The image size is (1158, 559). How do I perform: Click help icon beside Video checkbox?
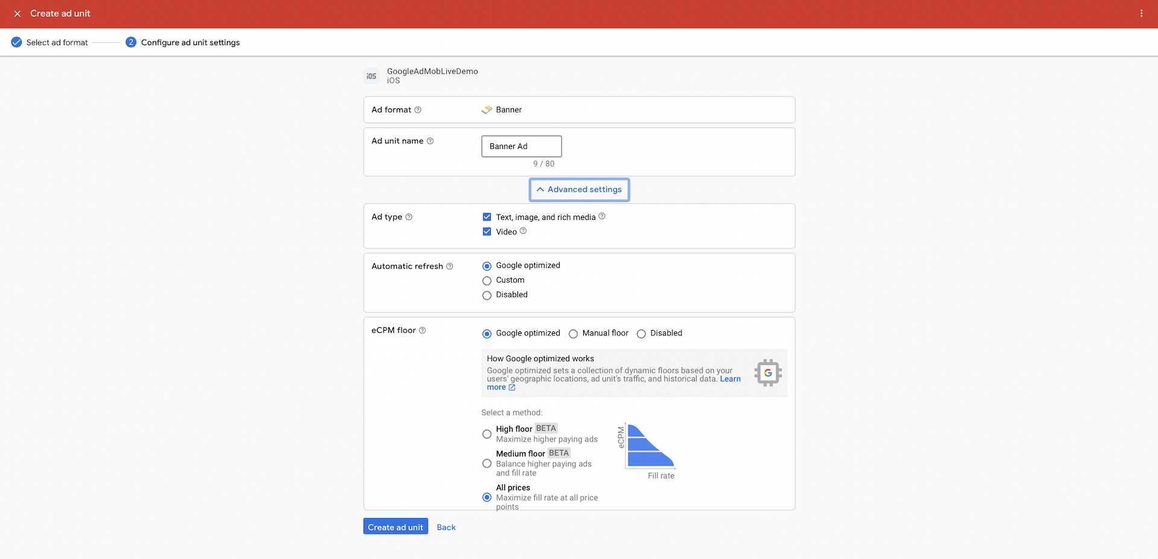(x=523, y=231)
